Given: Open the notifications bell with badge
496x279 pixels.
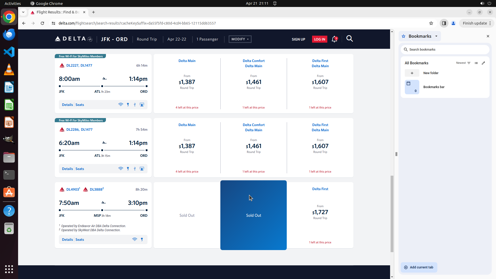Looking at the screenshot, I should (x=334, y=39).
